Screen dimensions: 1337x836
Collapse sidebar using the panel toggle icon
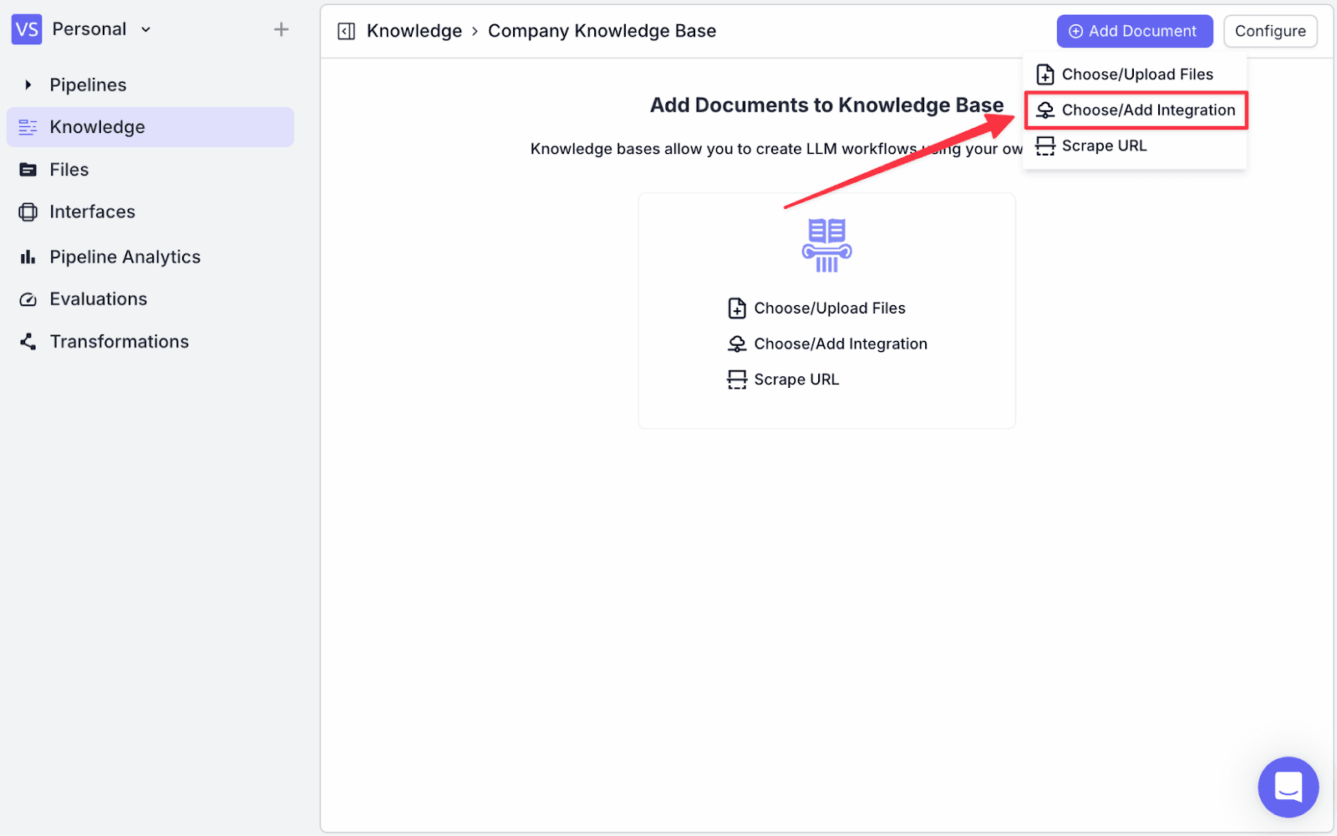(346, 32)
